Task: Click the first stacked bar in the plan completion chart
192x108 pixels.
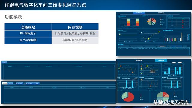Action: click(x=128, y=22)
